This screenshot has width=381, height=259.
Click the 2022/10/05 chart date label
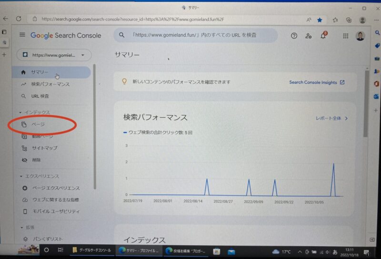coord(314,202)
